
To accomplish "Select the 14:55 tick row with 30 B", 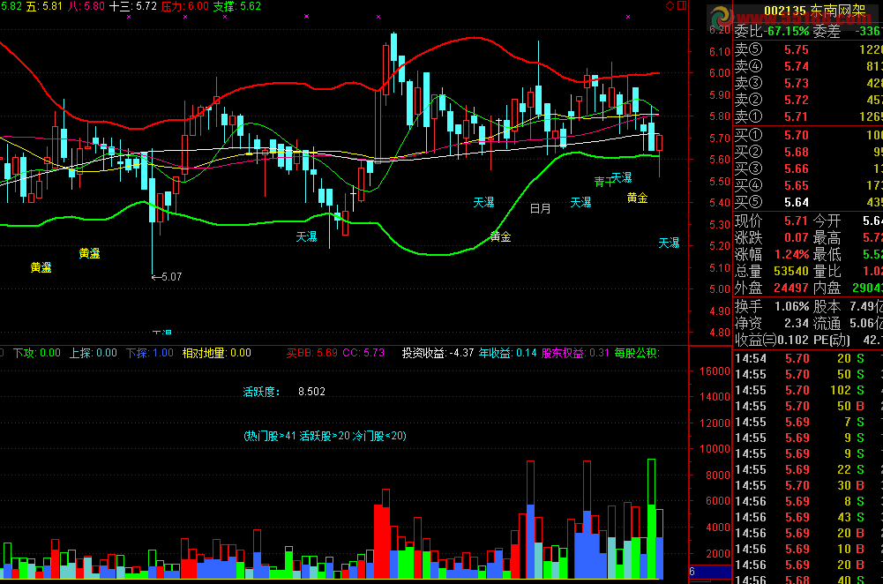I will click(x=808, y=485).
